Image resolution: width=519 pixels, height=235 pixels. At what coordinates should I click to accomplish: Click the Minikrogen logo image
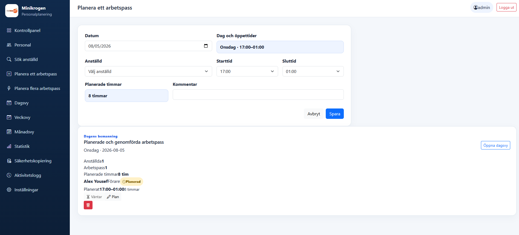click(x=12, y=11)
